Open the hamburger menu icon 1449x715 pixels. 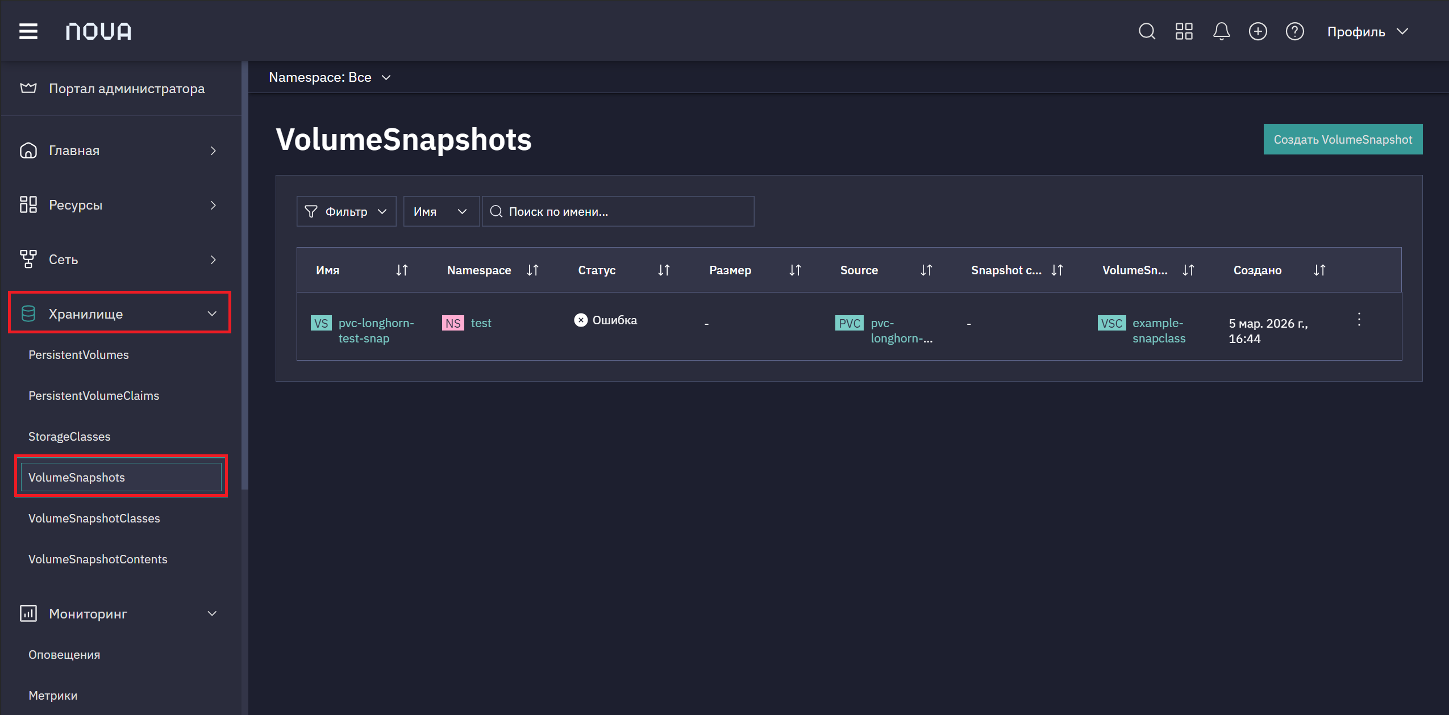(28, 31)
